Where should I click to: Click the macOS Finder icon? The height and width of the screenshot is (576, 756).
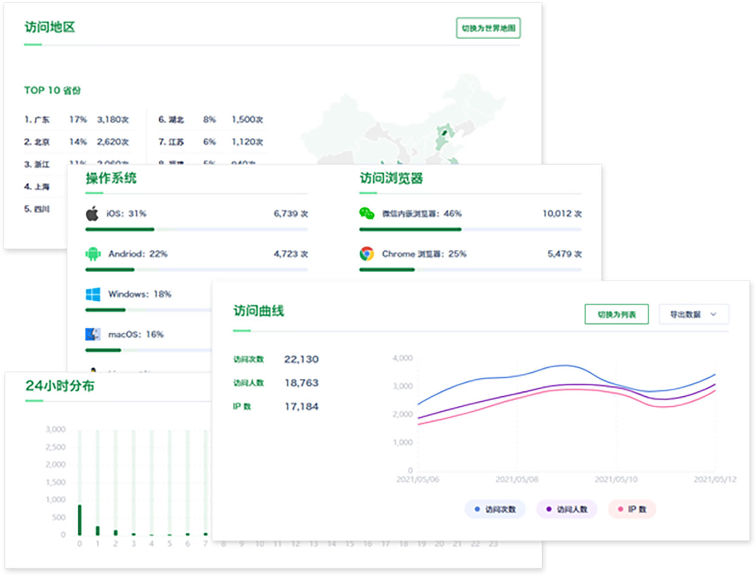point(92,334)
